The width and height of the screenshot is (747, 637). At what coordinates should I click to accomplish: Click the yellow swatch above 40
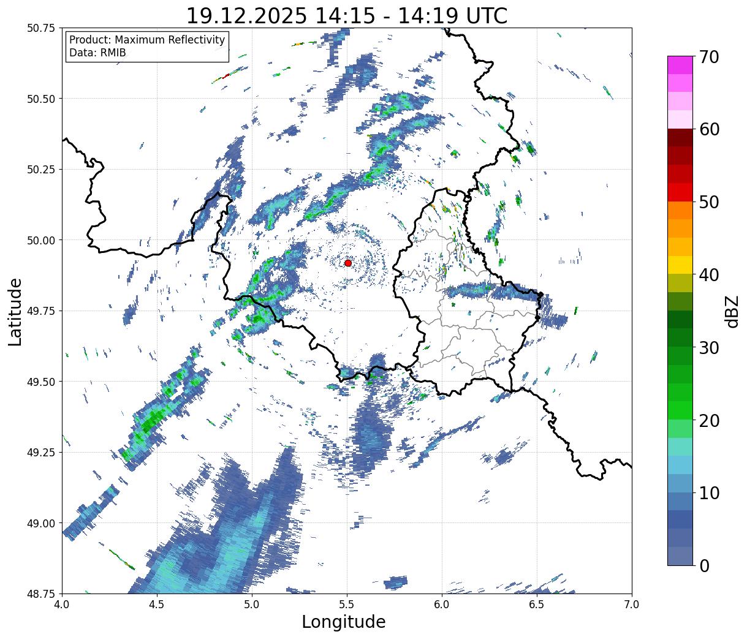680,265
